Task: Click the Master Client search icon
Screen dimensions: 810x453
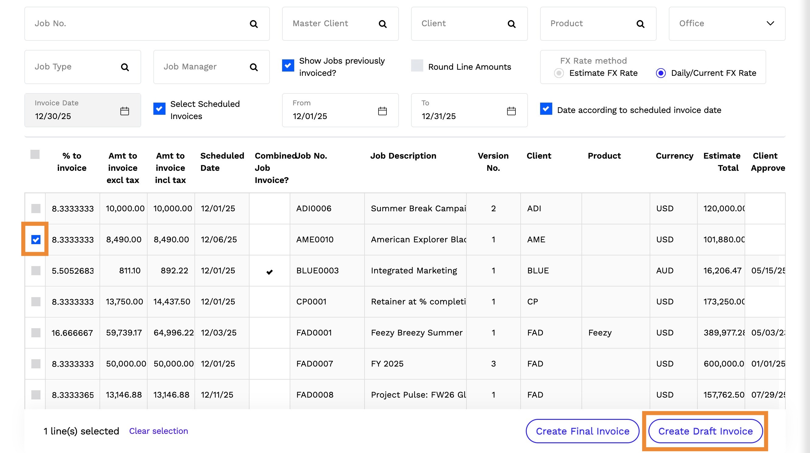Action: tap(382, 24)
